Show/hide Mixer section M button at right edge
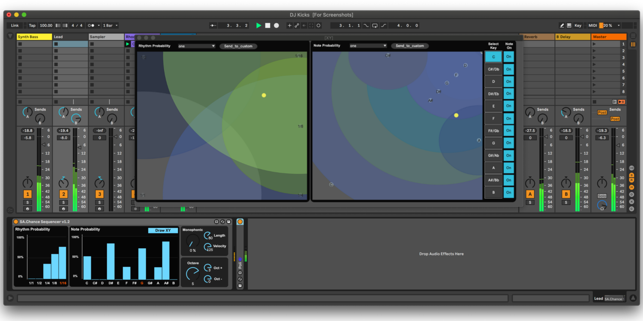The height and width of the screenshot is (321, 643). click(631, 187)
